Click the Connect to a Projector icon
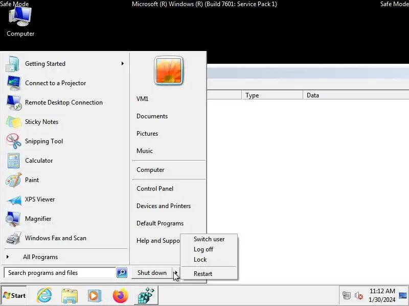The image size is (409, 306). tap(14, 83)
